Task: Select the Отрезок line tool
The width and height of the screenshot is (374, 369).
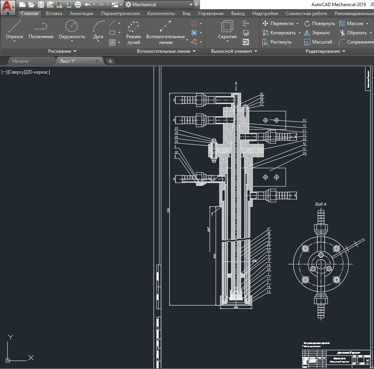Action: 15,27
